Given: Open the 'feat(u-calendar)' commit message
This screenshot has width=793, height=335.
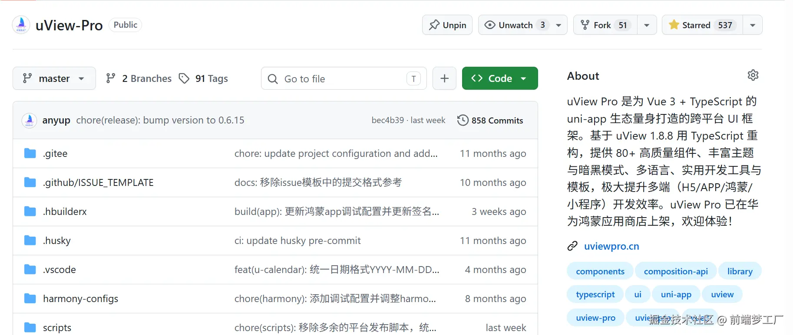Looking at the screenshot, I should tap(337, 270).
